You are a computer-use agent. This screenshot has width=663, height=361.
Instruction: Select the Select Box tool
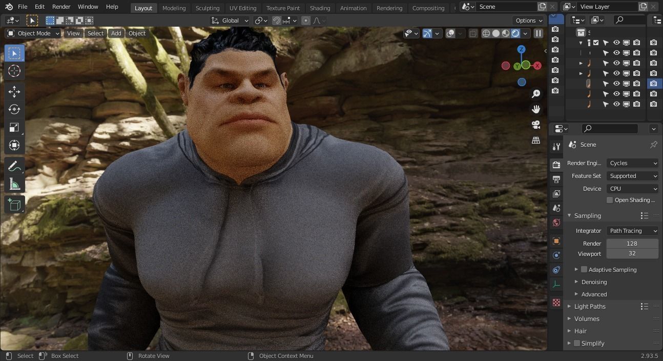(x=14, y=53)
